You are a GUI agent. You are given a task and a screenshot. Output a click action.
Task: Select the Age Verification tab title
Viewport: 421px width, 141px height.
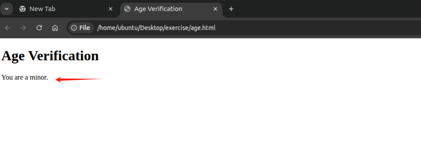pos(158,9)
